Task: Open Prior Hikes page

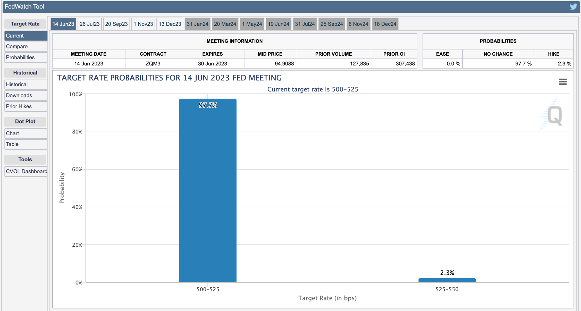Action: tap(26, 106)
